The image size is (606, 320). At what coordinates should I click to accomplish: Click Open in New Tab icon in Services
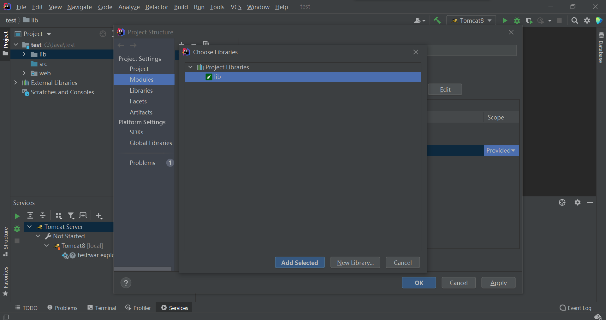tap(83, 216)
